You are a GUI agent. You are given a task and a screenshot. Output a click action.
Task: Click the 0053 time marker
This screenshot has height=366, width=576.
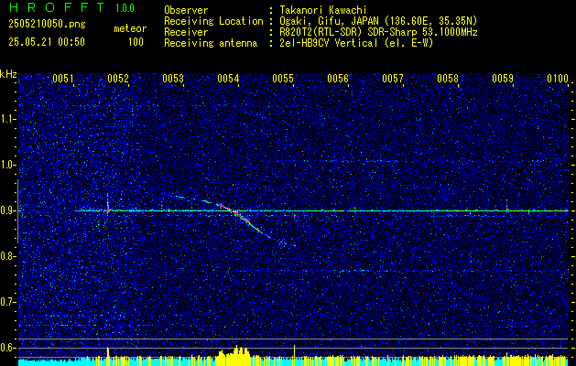click(173, 78)
